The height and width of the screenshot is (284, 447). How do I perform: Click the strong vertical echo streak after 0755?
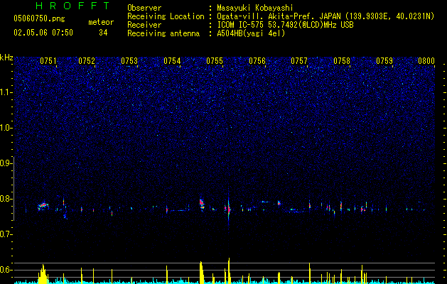coord(228,209)
